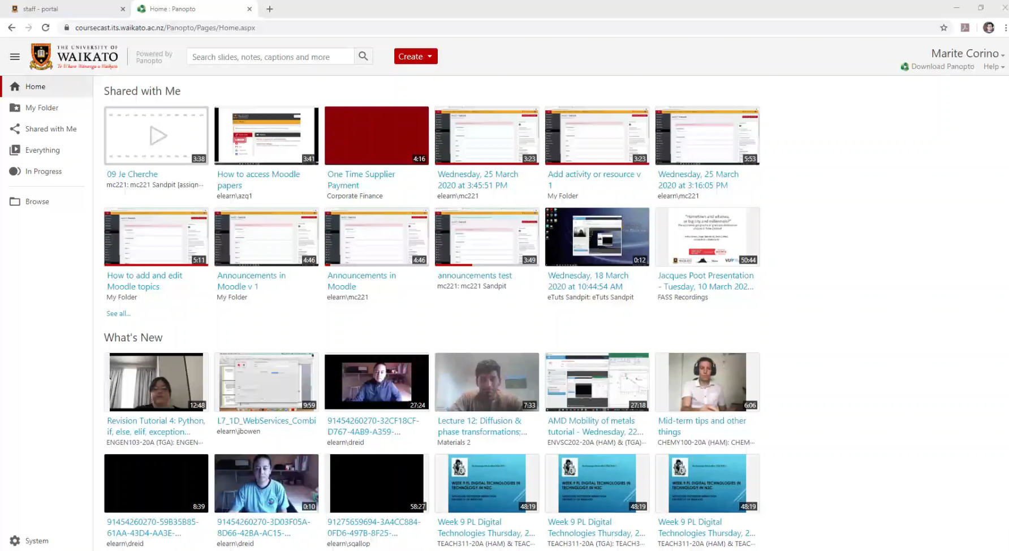The width and height of the screenshot is (1009, 551).
Task: Open Shared with Me sidebar item
Action: point(51,129)
